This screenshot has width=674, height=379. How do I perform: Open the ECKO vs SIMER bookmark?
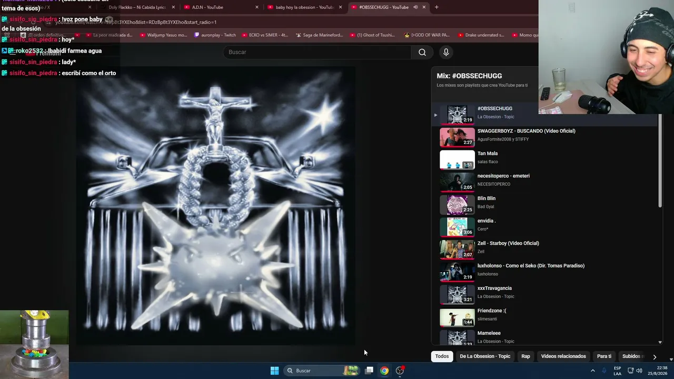[x=265, y=35]
